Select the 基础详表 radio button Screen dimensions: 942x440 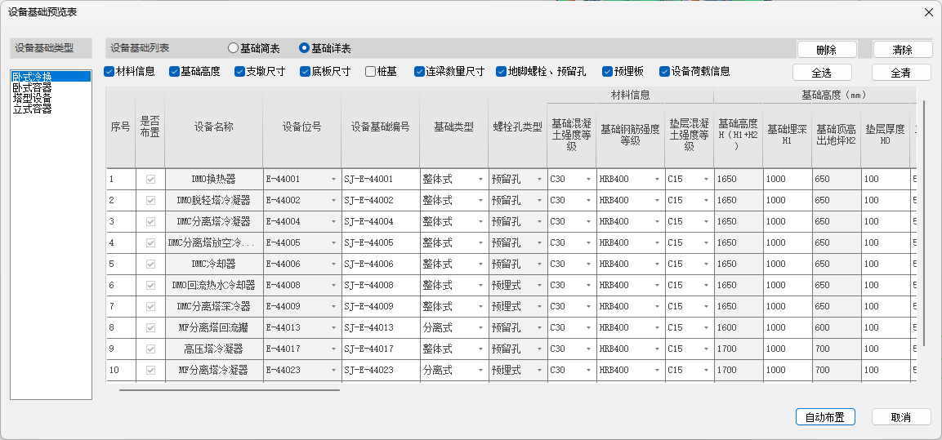pos(305,48)
